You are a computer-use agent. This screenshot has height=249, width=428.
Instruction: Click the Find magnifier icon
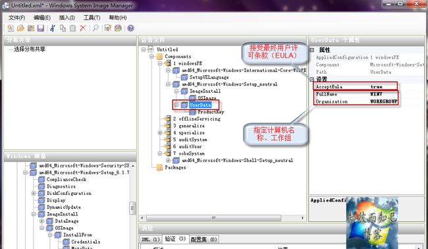(x=95, y=28)
